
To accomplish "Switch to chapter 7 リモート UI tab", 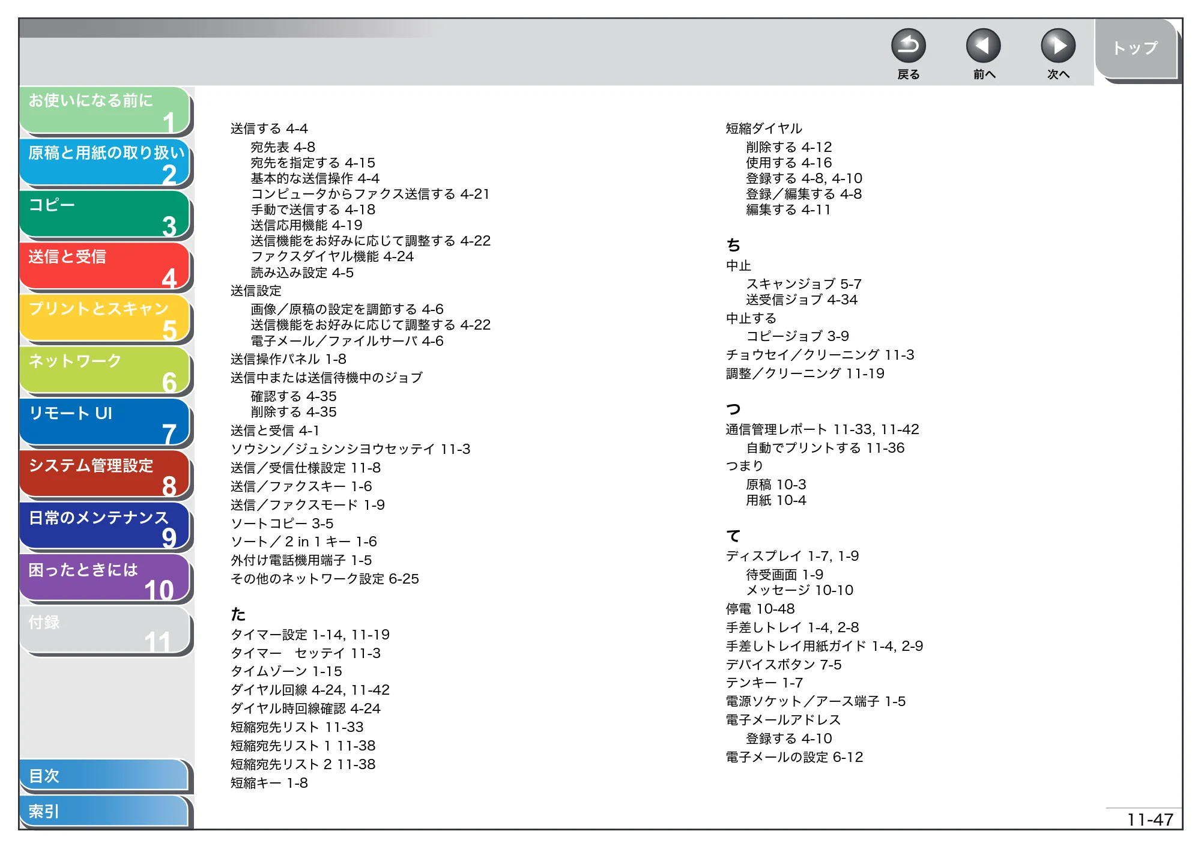I will point(105,423).
